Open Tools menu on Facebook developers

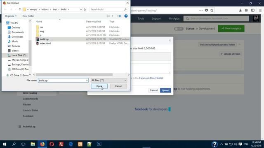pyautogui.click(x=141, y=18)
